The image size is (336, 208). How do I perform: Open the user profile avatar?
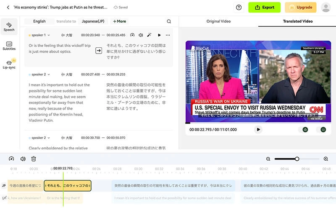coord(326,7)
